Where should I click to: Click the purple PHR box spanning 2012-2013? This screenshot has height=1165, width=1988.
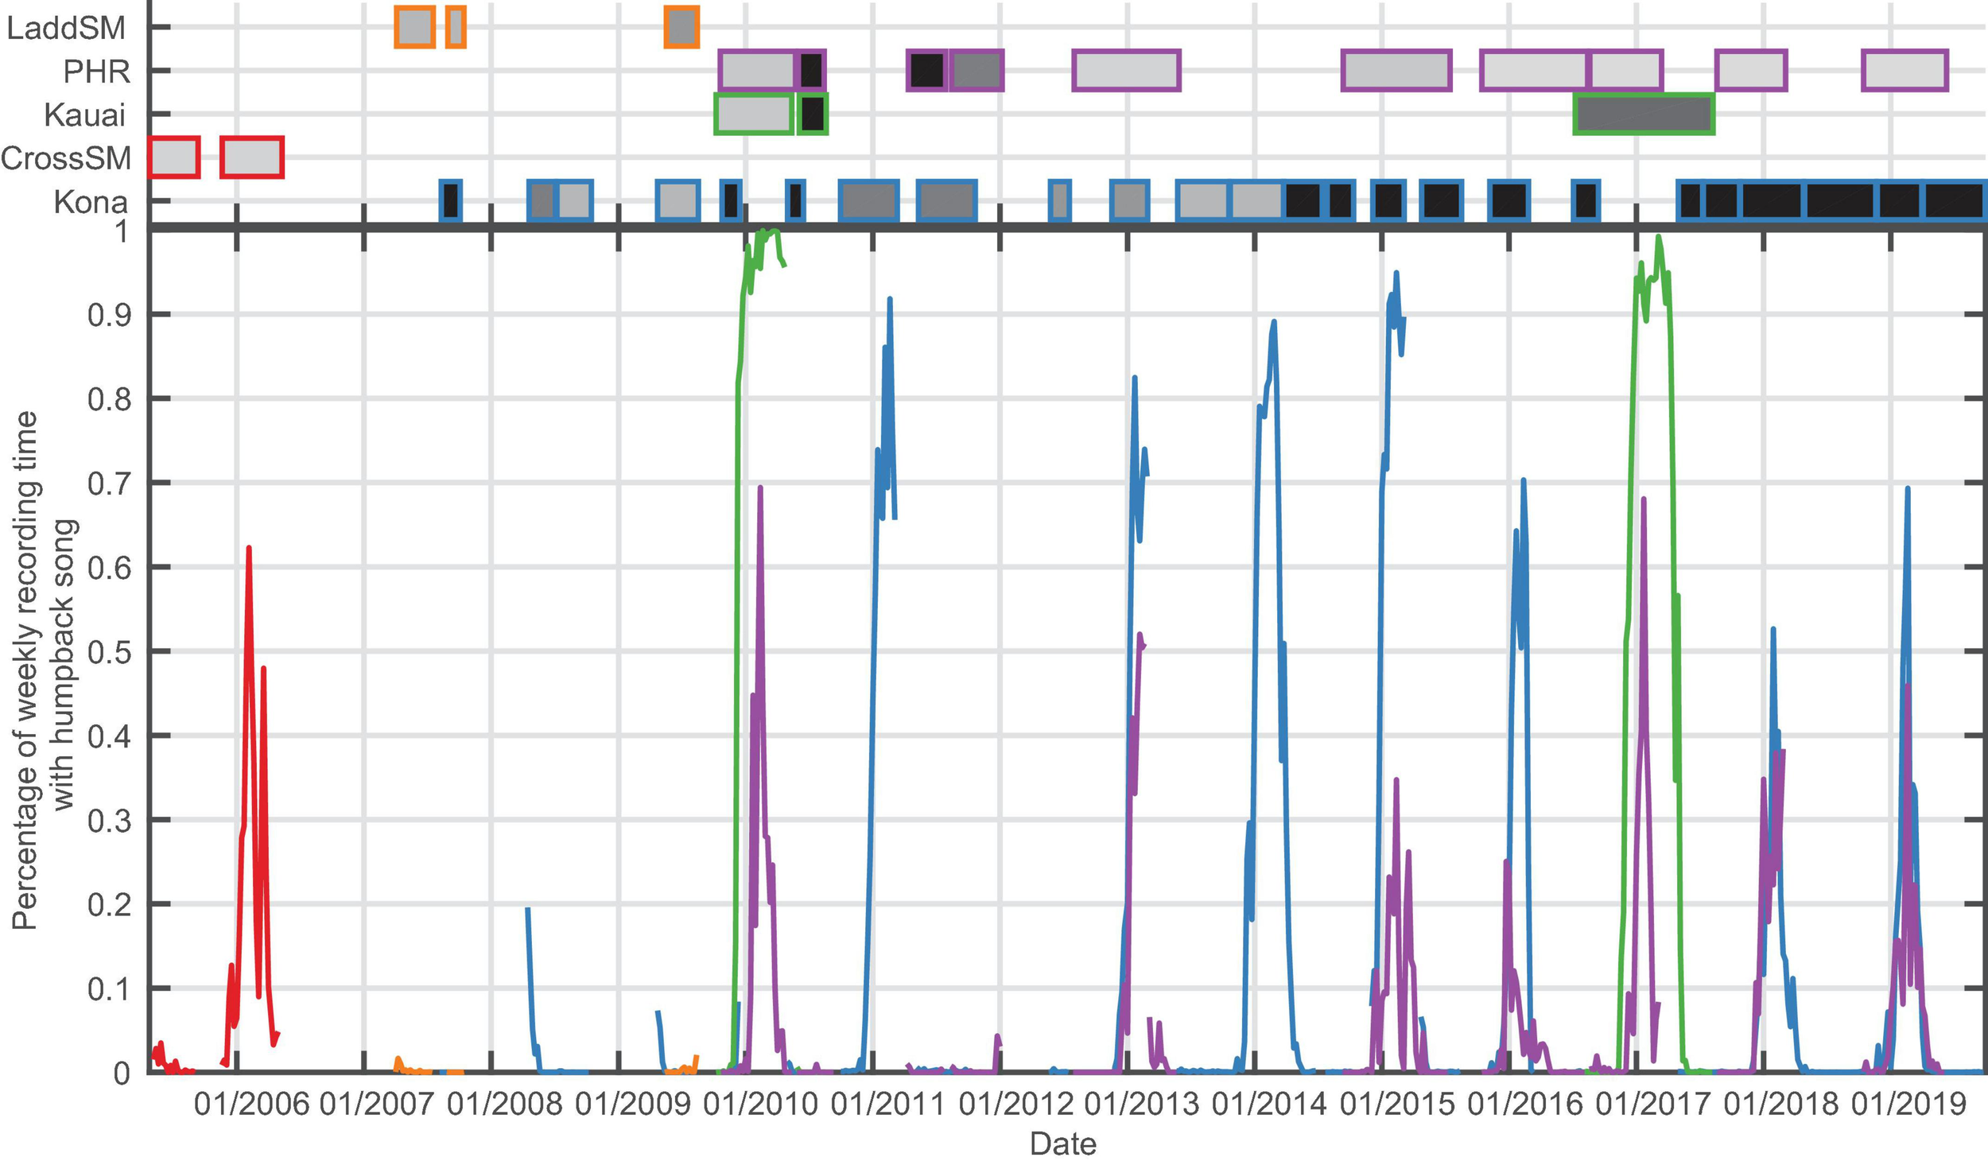point(1126,71)
